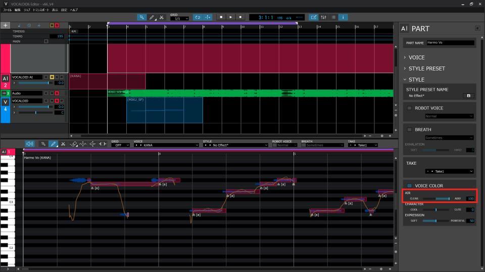485x272 pixels.
Task: Stop playback
Action: [221, 17]
